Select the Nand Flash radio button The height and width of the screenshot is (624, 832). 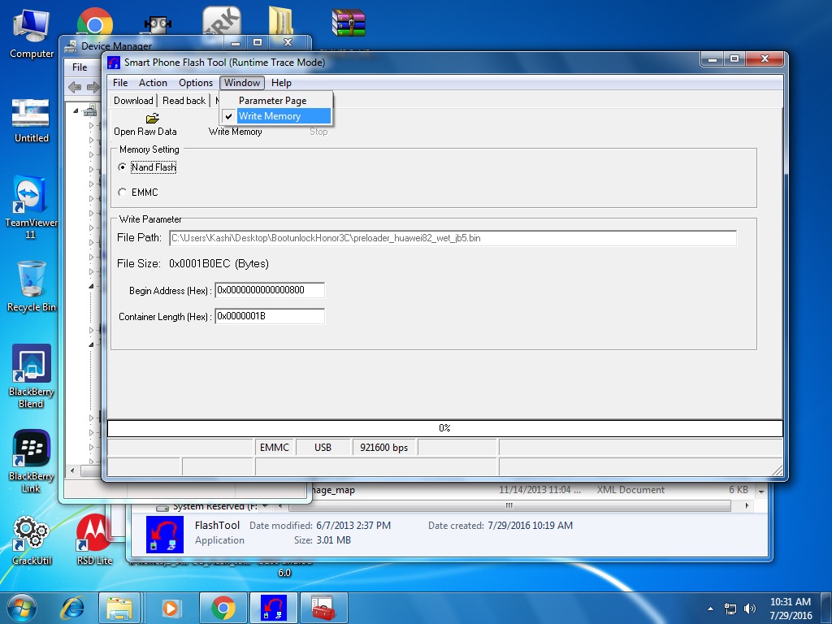tap(123, 167)
